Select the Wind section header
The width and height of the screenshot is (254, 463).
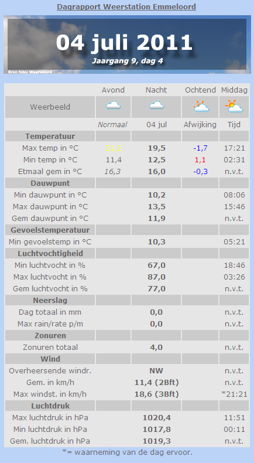(50, 359)
